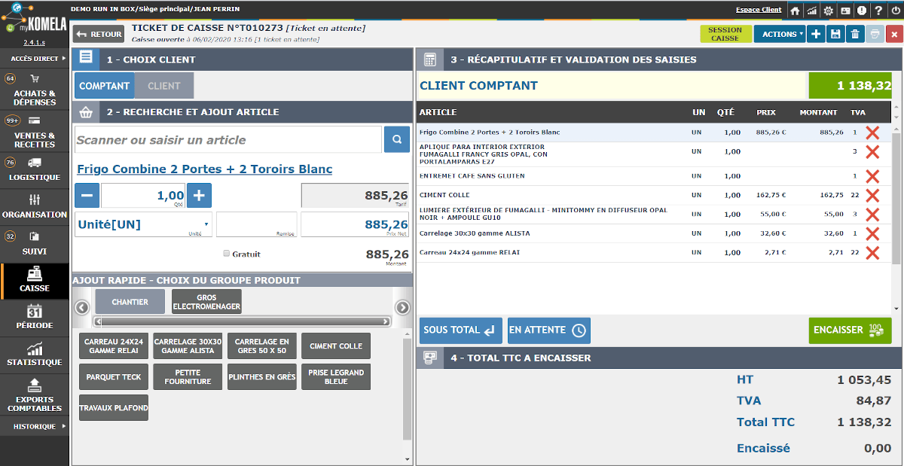
Task: Open the statistics chart icon in top bar
Action: [x=811, y=11]
